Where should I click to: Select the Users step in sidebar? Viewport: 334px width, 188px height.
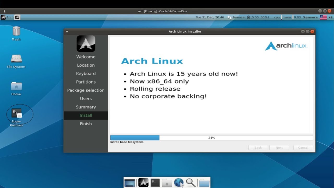pyautogui.click(x=86, y=99)
